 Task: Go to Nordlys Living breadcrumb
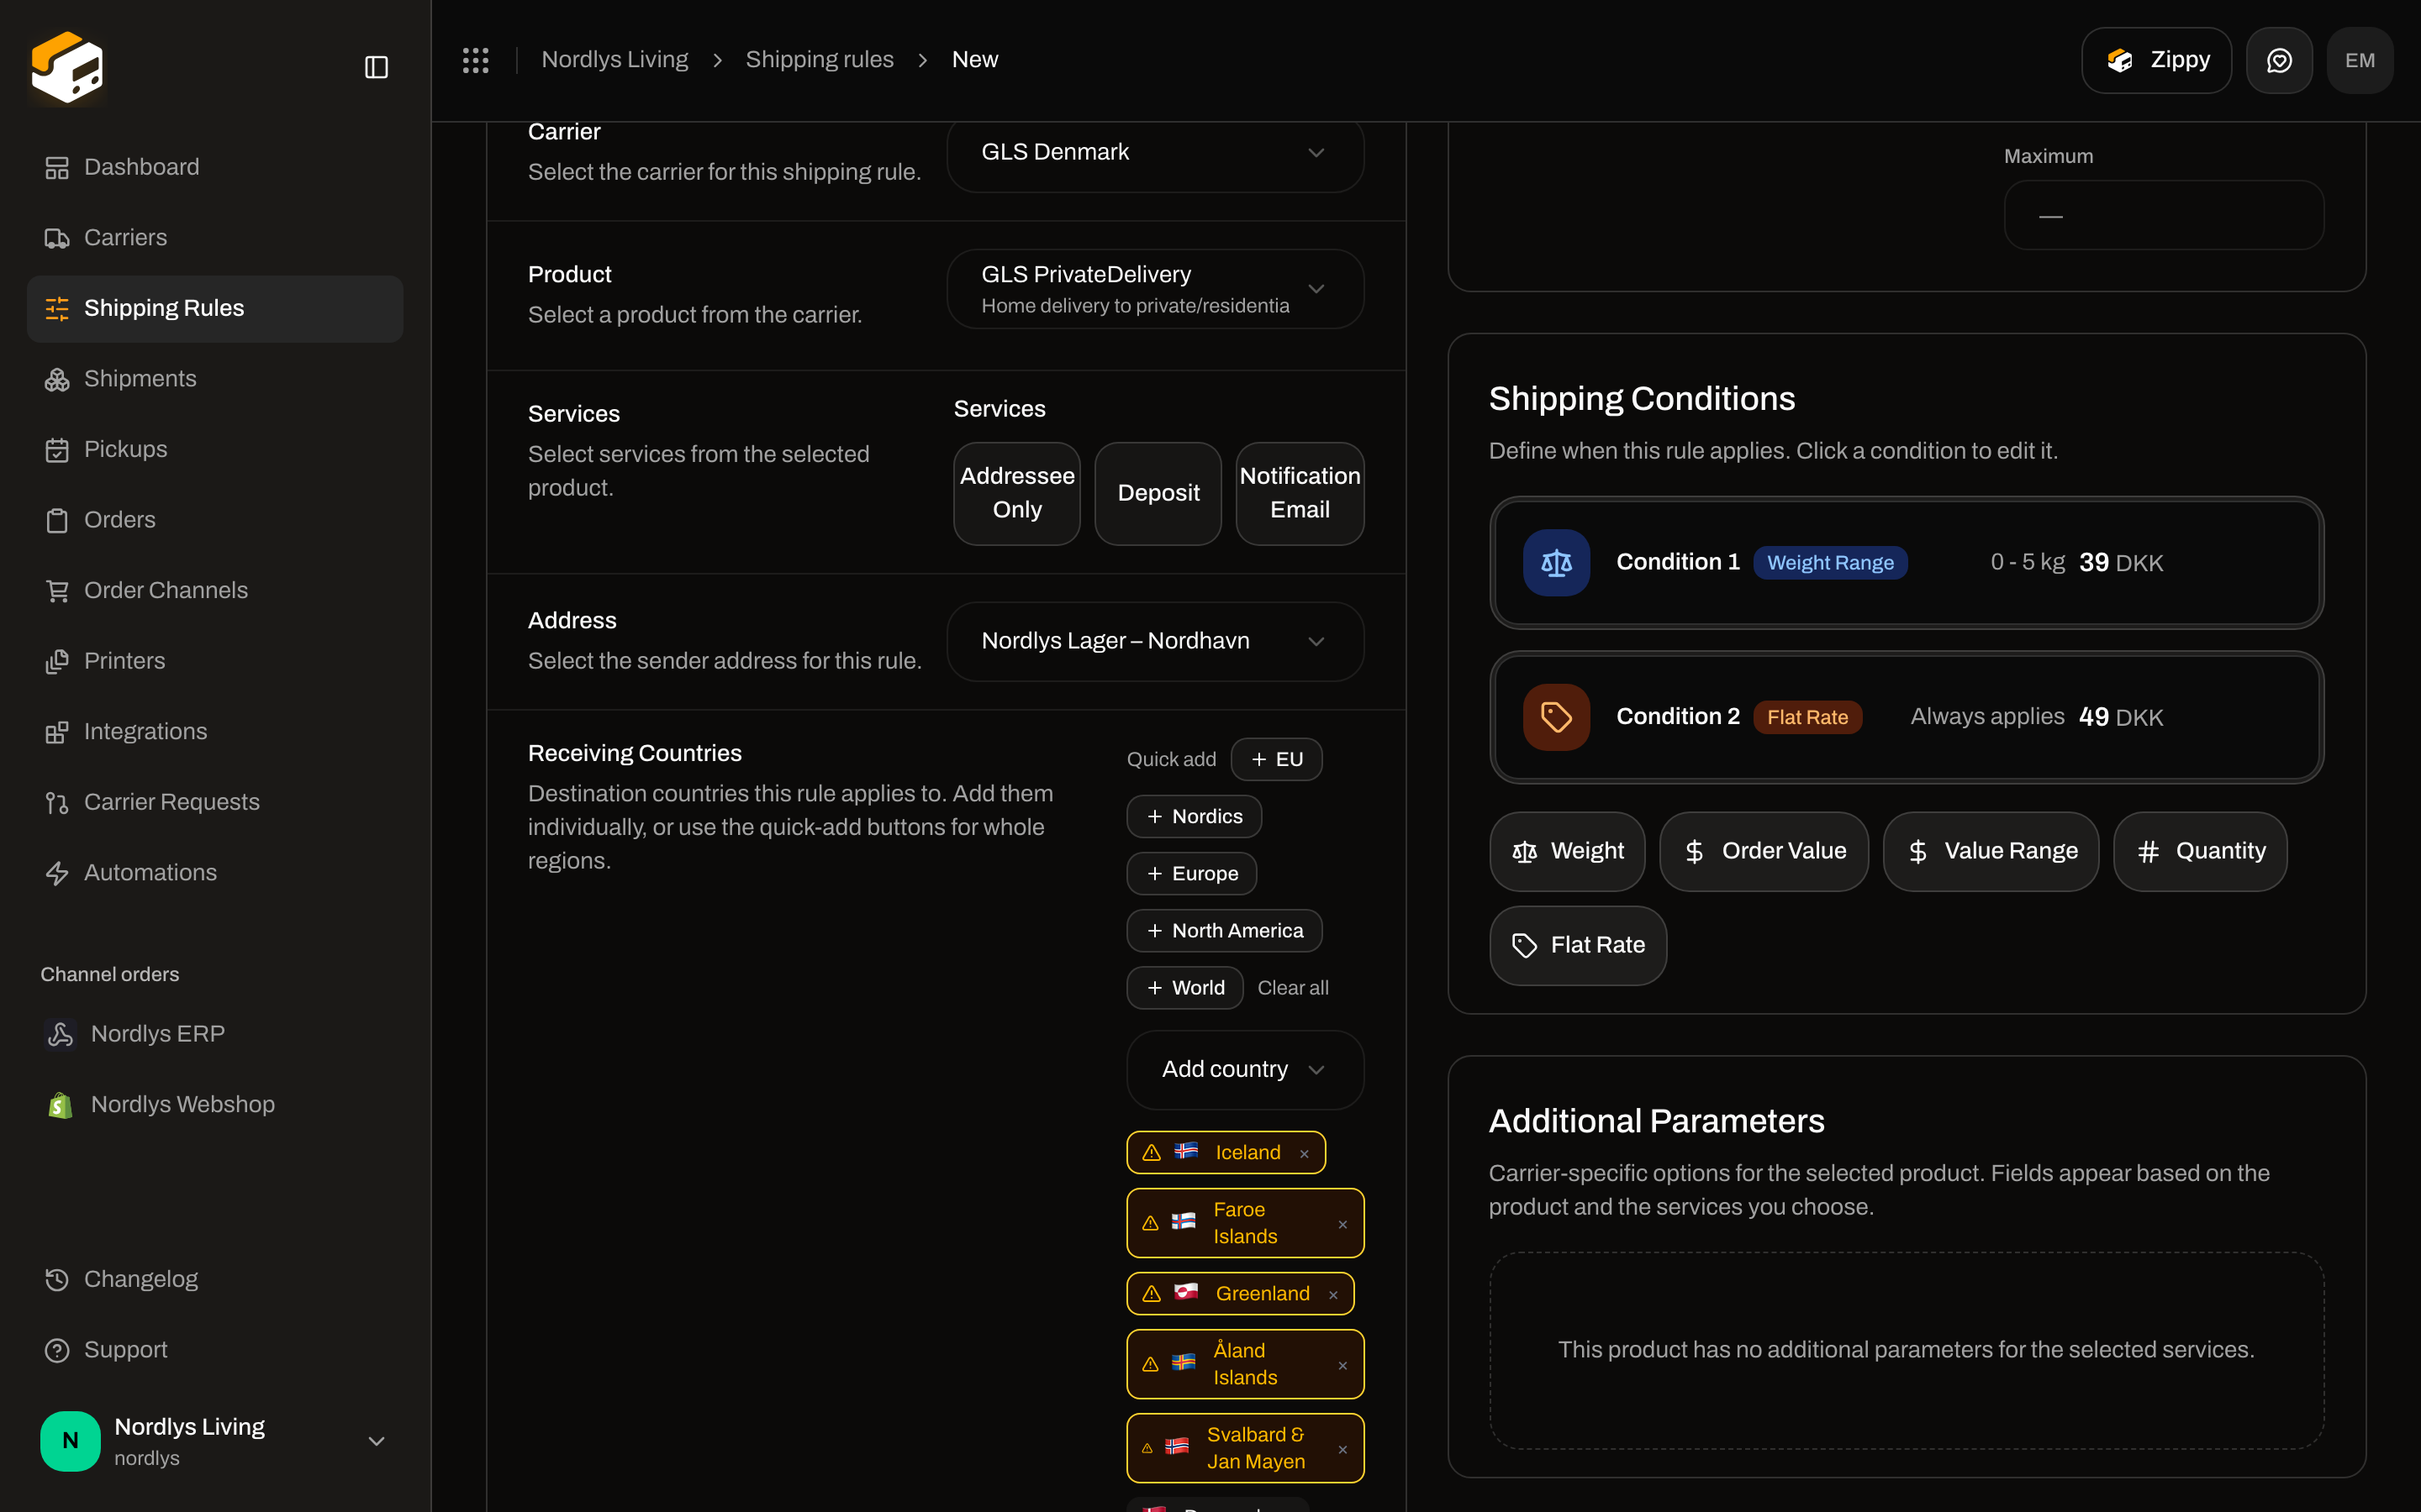pyautogui.click(x=615, y=60)
